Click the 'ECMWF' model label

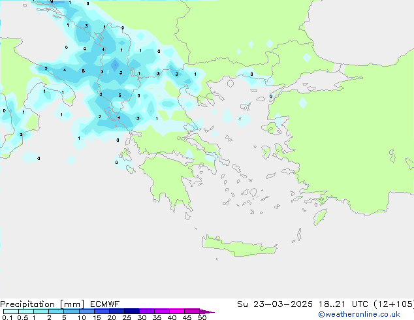click(105, 304)
